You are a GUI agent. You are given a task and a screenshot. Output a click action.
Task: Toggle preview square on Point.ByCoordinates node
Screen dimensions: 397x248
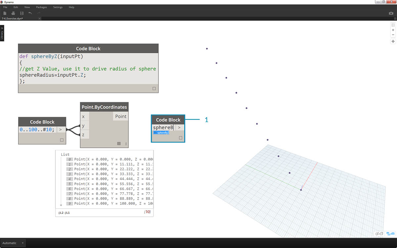[x=119, y=144]
